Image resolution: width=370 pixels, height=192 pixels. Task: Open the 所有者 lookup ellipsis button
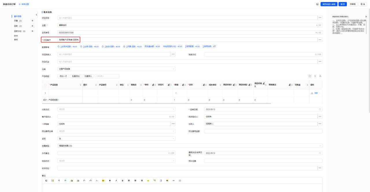173,124
